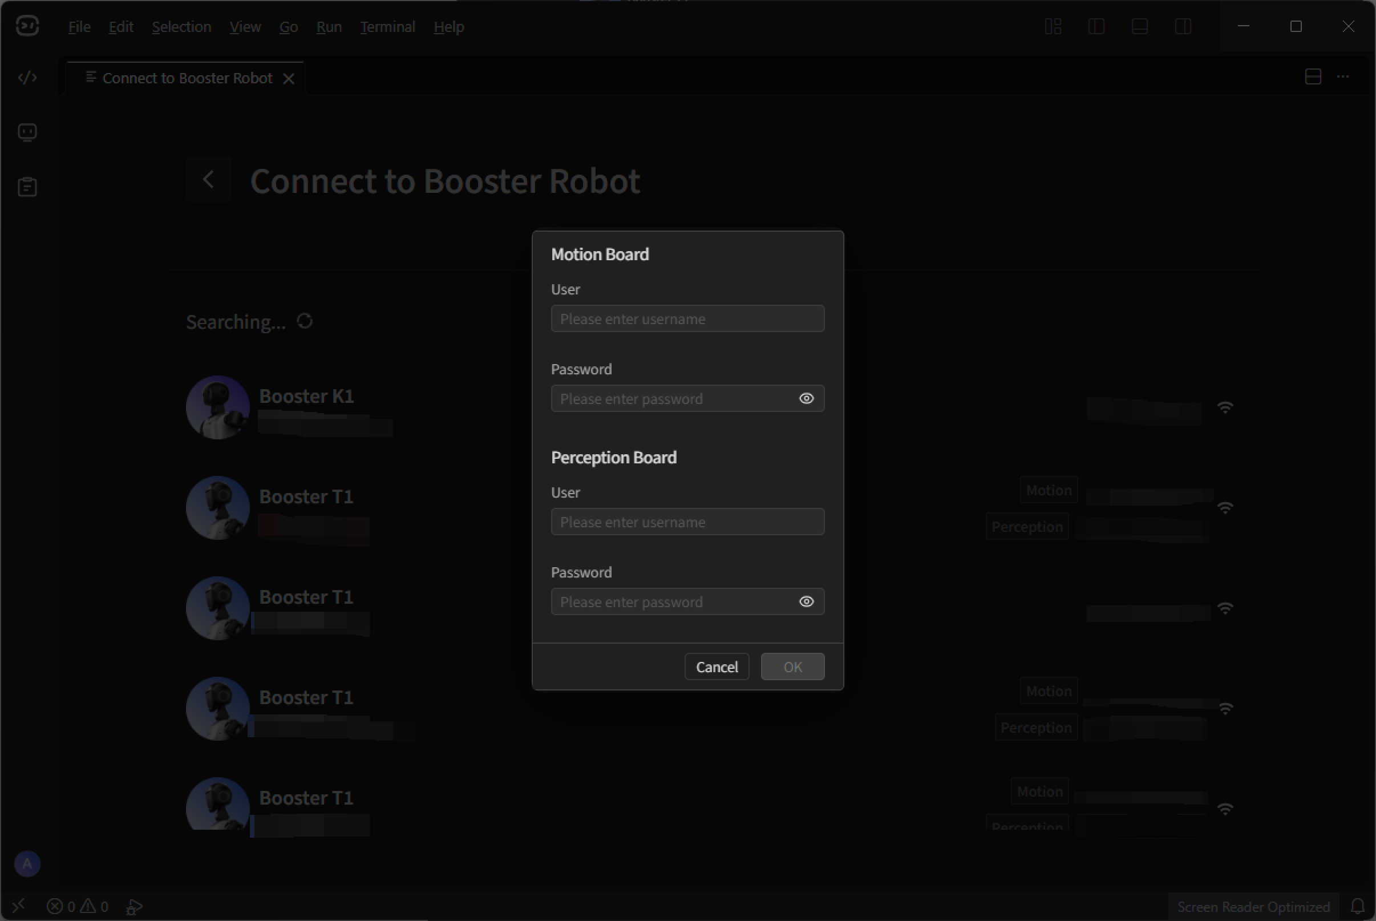The width and height of the screenshot is (1376, 921).
Task: Click the split editor layout icon
Action: [1313, 77]
